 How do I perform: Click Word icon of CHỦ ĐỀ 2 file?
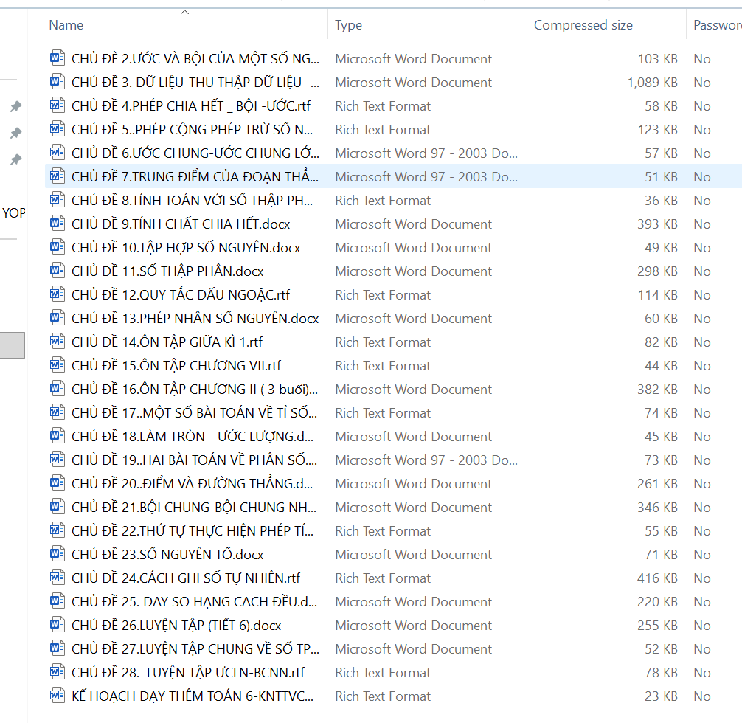click(58, 58)
